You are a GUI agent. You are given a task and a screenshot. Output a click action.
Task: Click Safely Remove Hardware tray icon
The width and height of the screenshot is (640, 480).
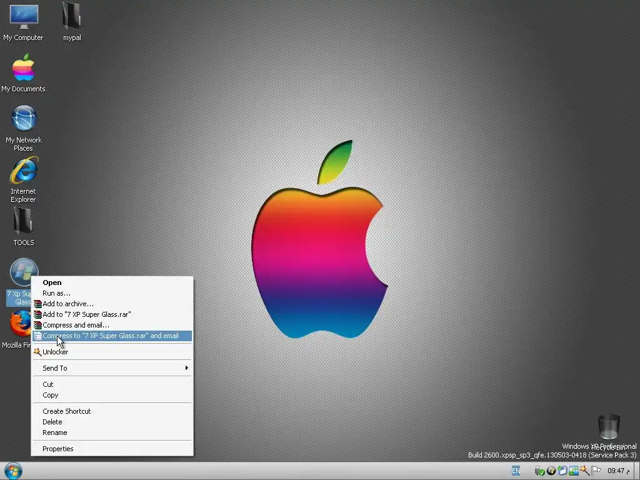click(x=539, y=471)
